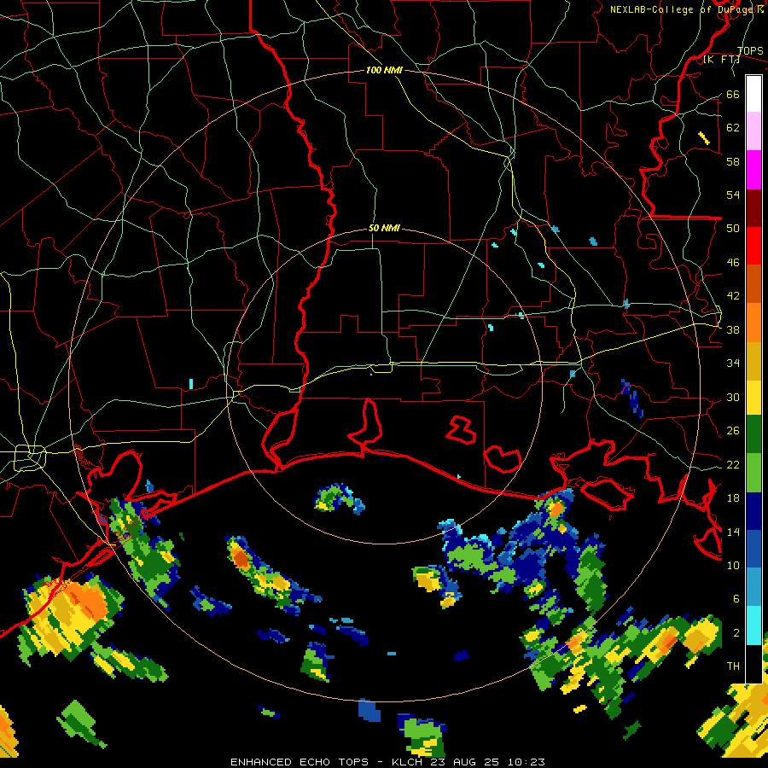This screenshot has width=768, height=768.
Task: Click the "(K FT)" units label
Action: point(721,60)
